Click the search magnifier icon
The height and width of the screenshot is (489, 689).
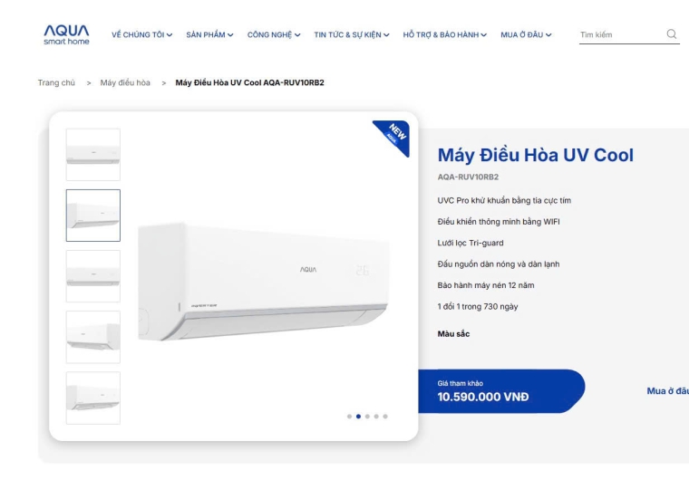(x=672, y=34)
